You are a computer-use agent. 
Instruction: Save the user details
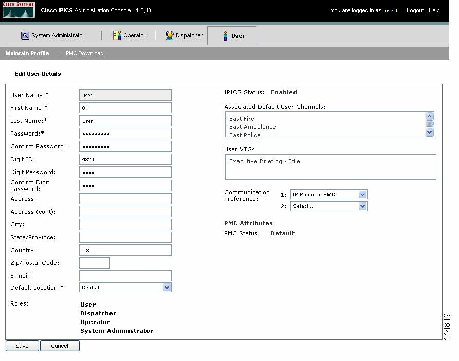(22, 346)
